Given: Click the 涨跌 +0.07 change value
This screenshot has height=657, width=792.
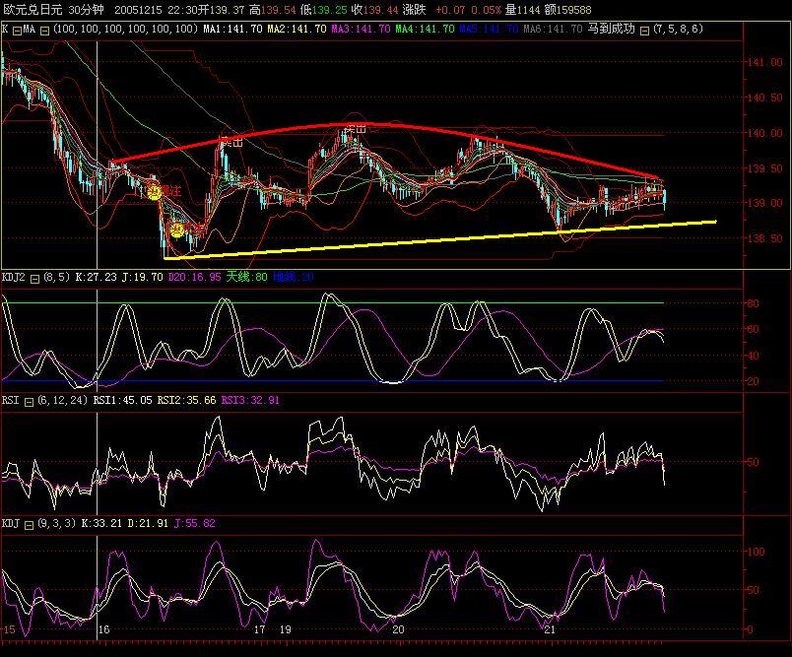Looking at the screenshot, I should pyautogui.click(x=433, y=10).
